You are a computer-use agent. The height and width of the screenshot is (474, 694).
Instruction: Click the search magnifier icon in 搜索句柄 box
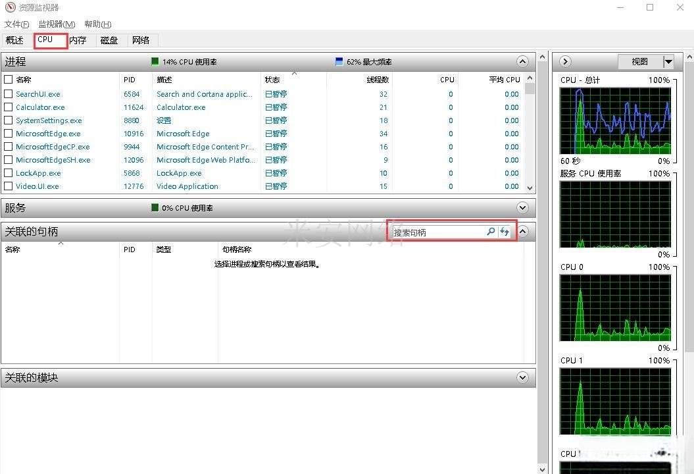[x=491, y=231]
